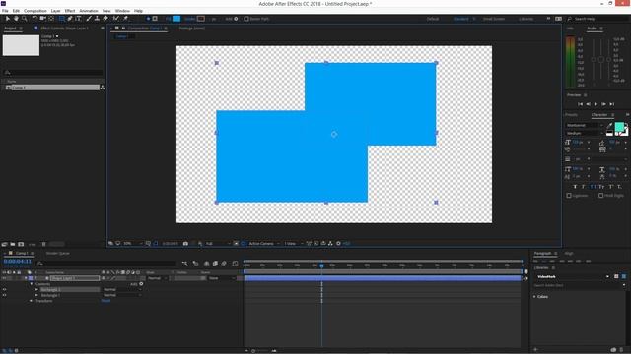Viewport: 631px width, 354px height.
Task: Open the composition mini-flowchart icon
Action: [184, 264]
